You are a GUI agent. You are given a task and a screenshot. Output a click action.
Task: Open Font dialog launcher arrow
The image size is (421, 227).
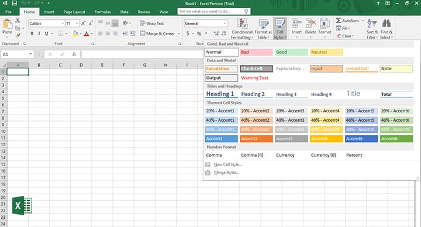pyautogui.click(x=92, y=44)
